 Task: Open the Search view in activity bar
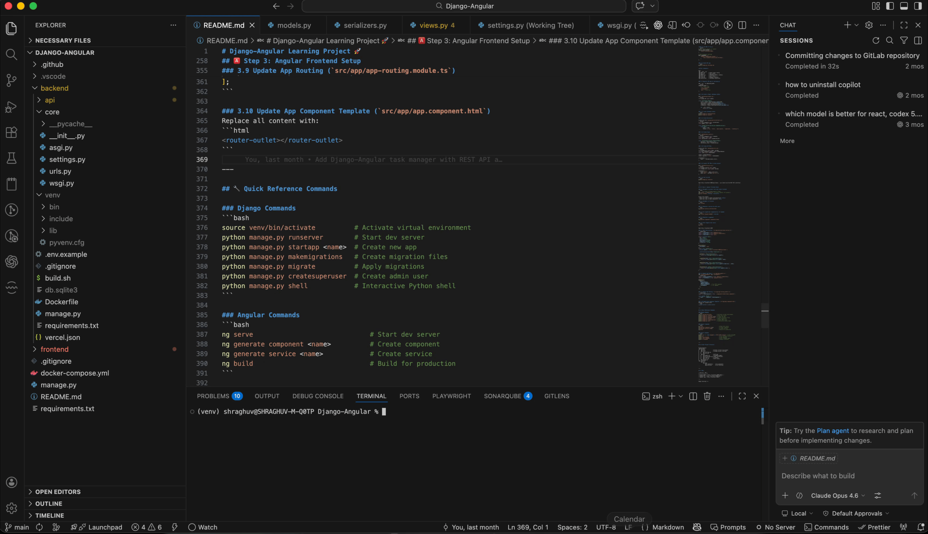11,55
